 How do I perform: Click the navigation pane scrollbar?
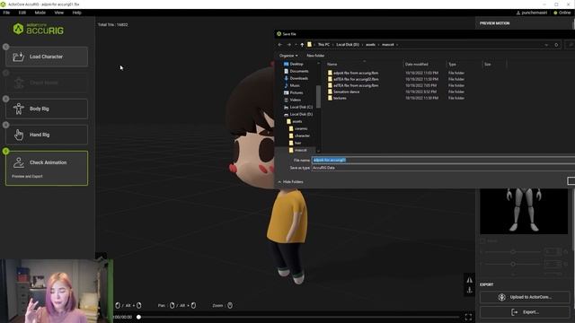pyautogui.click(x=318, y=96)
